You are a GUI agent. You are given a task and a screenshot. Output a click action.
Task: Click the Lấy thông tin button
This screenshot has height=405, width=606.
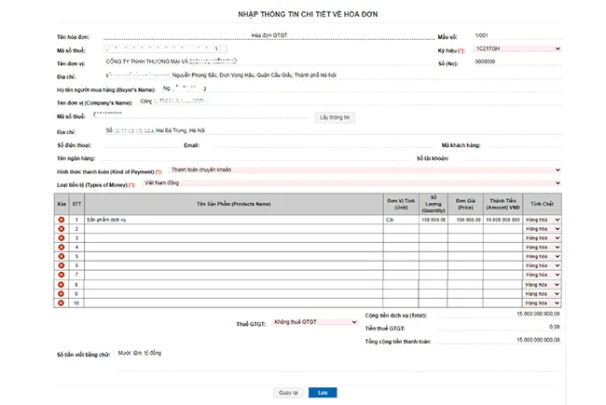(334, 118)
